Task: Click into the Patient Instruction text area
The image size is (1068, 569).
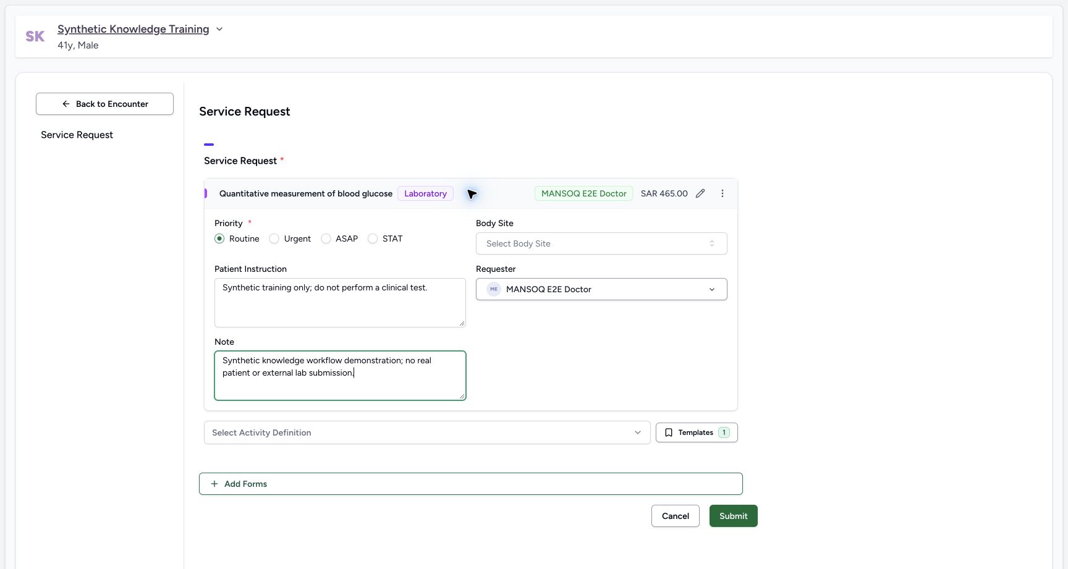Action: point(340,303)
